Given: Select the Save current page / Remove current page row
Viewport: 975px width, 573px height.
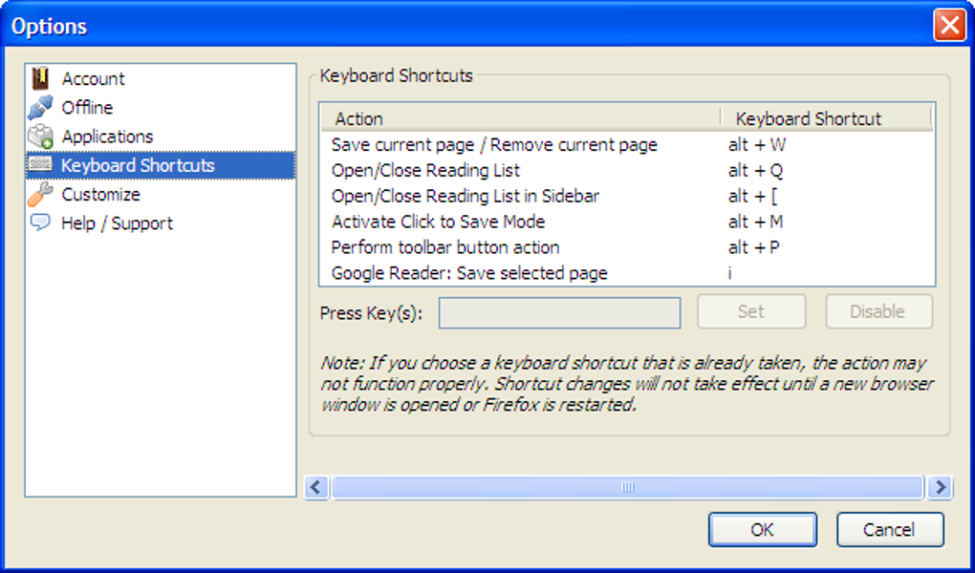Looking at the screenshot, I should pyautogui.click(x=627, y=145).
